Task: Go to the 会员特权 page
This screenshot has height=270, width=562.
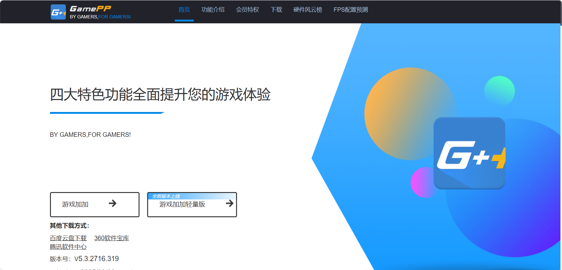Action: coord(247,10)
